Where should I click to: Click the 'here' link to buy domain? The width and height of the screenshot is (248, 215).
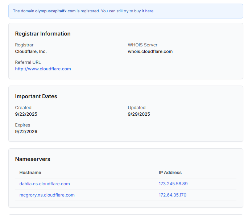coord(149,11)
